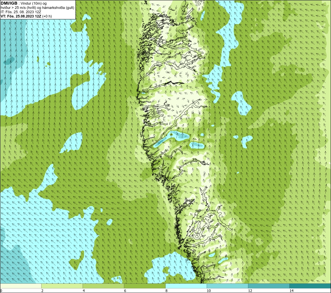Click the legend value '4'
This screenshot has width=331, height=293.
click(x=84, y=291)
